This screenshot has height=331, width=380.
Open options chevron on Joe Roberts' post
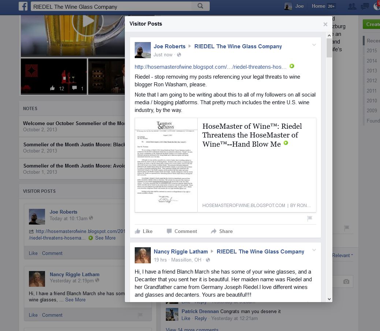pyautogui.click(x=314, y=45)
